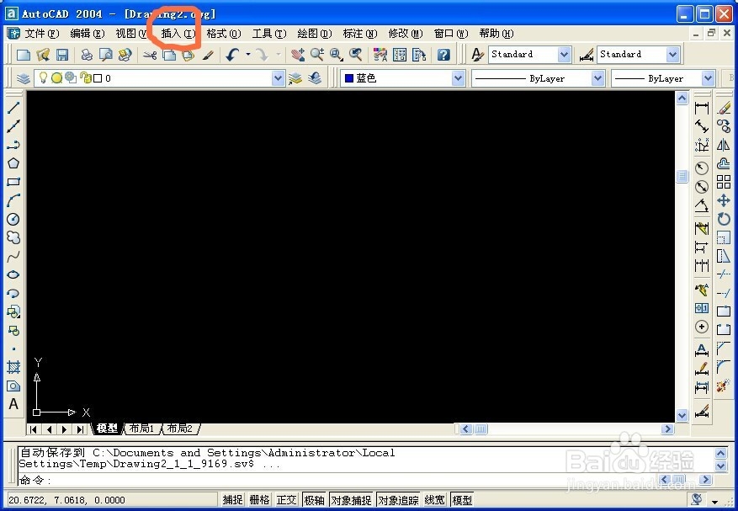The image size is (738, 511).
Task: Switch to the 布局2 layout tab
Action: click(180, 428)
